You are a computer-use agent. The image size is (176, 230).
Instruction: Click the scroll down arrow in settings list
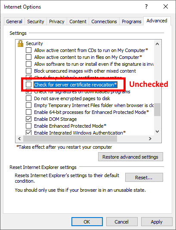pos(157,132)
